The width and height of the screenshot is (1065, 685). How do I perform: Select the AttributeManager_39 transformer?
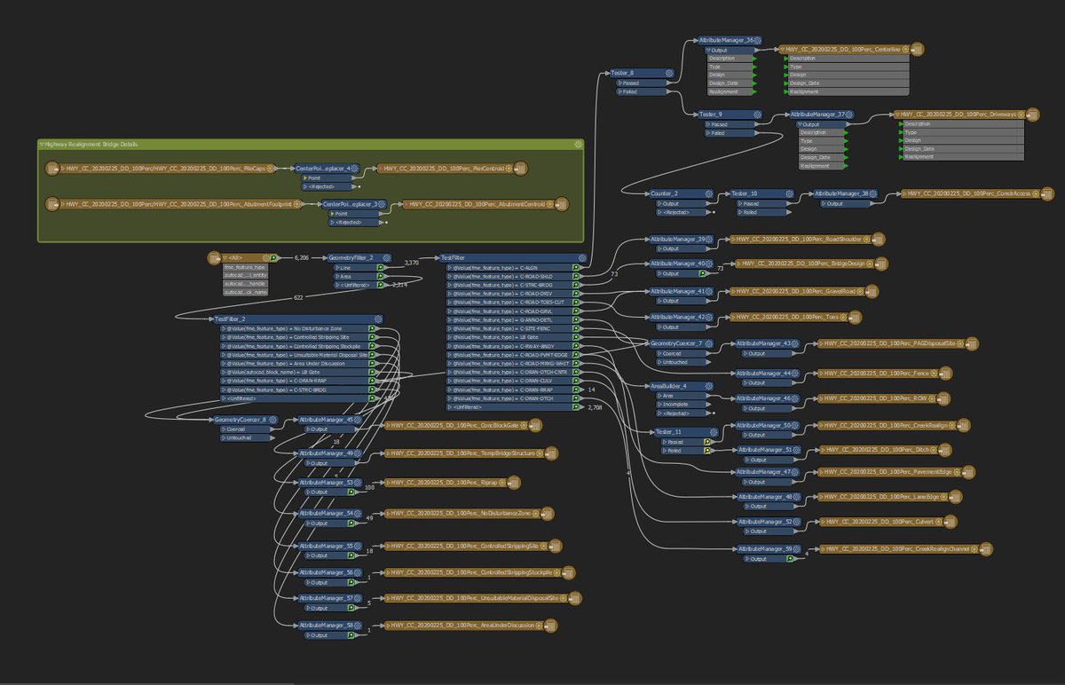coord(681,239)
